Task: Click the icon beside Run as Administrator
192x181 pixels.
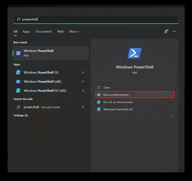Action: 99,95
